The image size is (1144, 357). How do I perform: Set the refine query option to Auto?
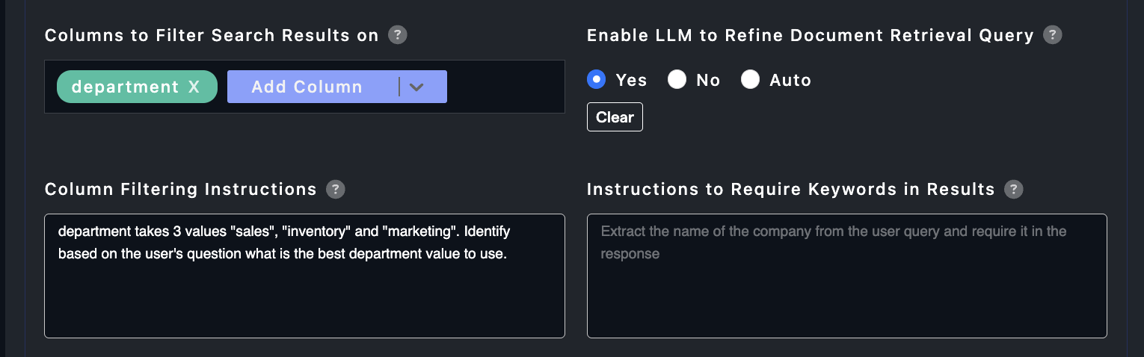tap(750, 80)
